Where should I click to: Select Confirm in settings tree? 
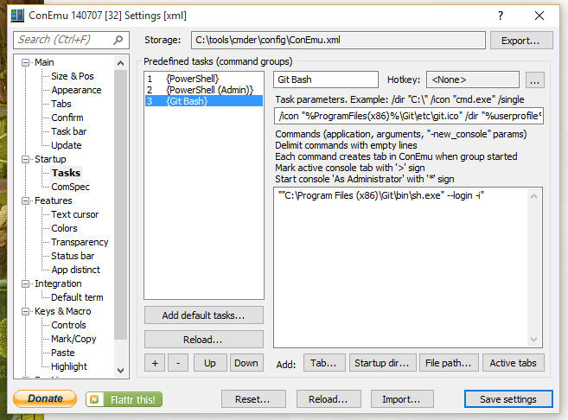click(x=67, y=118)
